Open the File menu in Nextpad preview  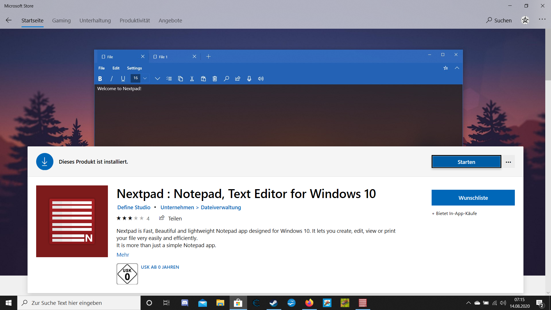click(x=102, y=68)
